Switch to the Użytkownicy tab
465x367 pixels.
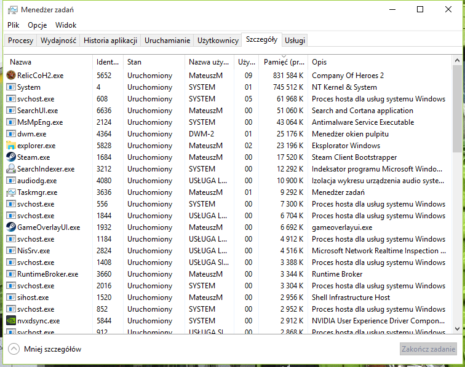click(x=218, y=41)
